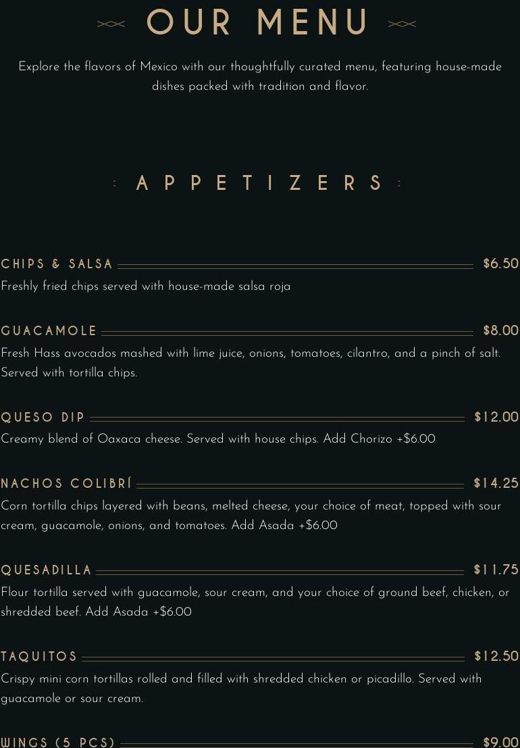Click the Explore the flavors of Mexico intro
This screenshot has width=520, height=748.
coord(260,76)
